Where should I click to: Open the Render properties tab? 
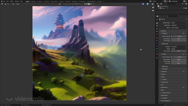point(157,23)
